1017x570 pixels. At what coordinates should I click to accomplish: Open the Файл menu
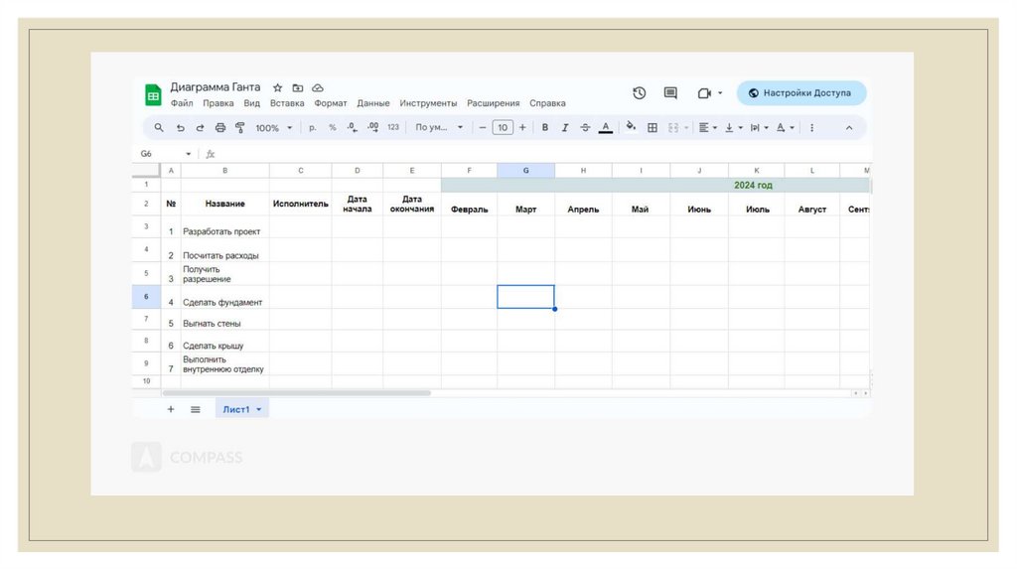click(182, 103)
